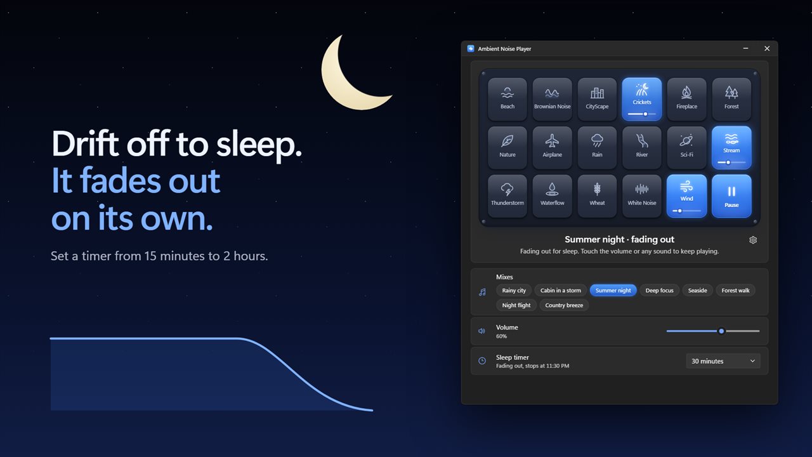Image resolution: width=812 pixels, height=457 pixels.
Task: Turn on the Forest sound tile
Action: point(731,99)
